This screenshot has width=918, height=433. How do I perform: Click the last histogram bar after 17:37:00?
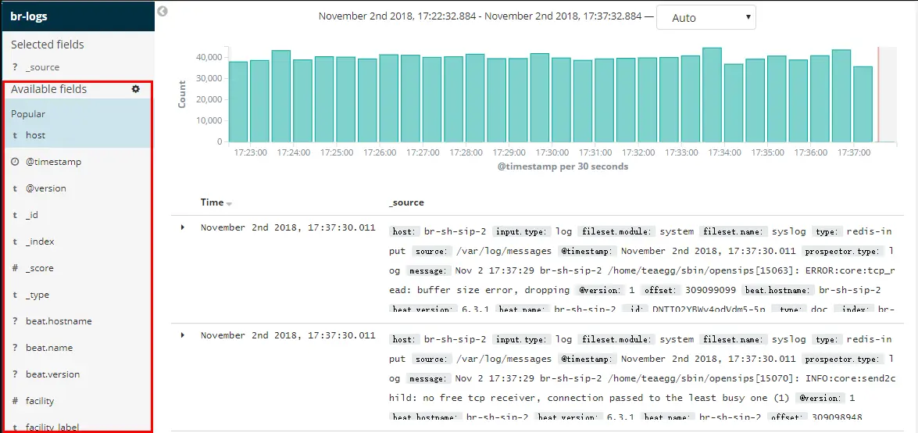click(863, 104)
